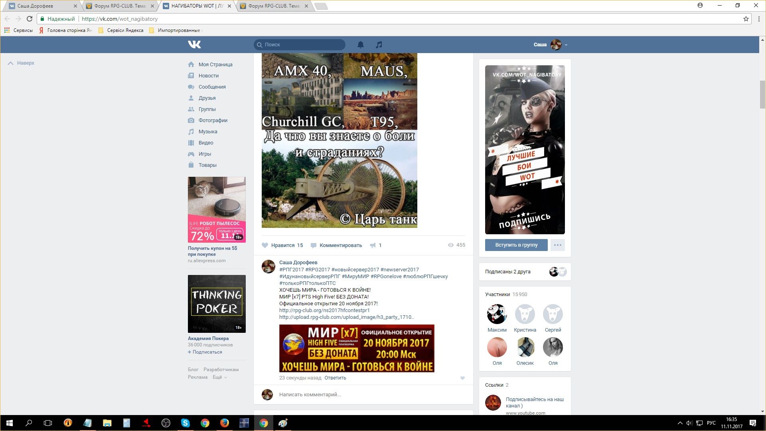The image size is (766, 431).
Task: Open the notifications bell icon
Action: point(360,44)
